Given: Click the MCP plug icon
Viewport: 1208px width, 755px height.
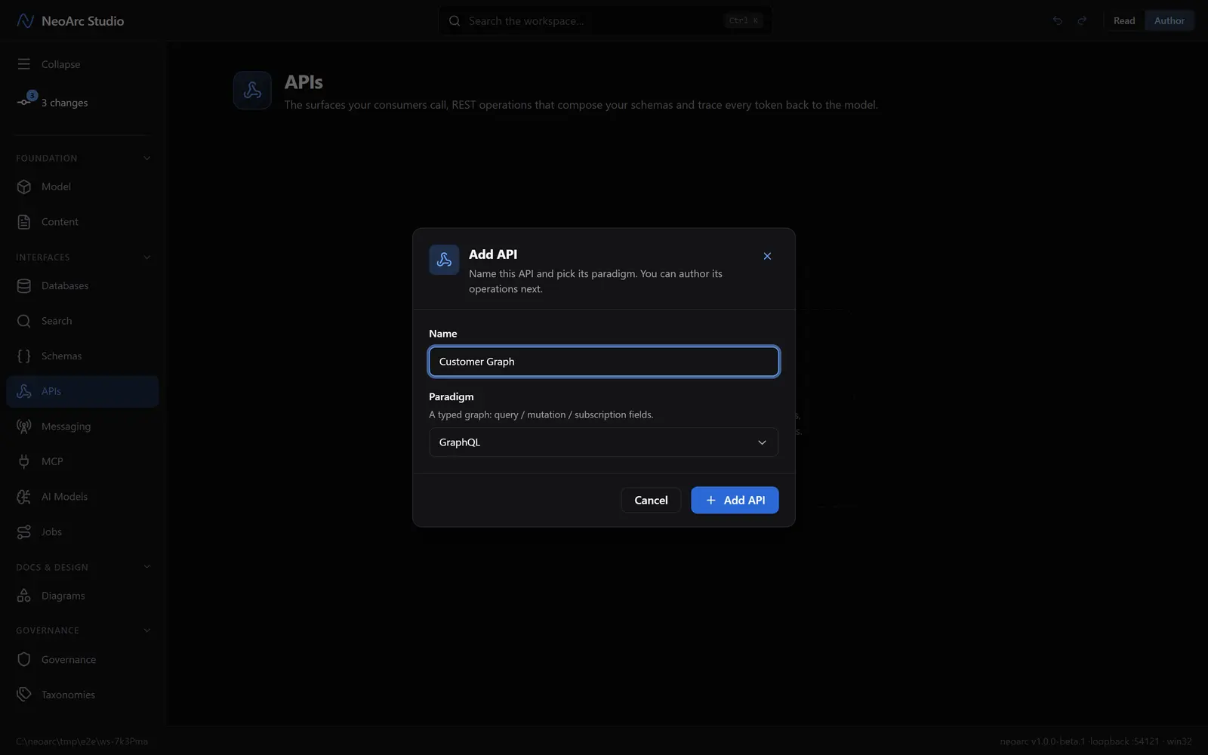Looking at the screenshot, I should 24,461.
